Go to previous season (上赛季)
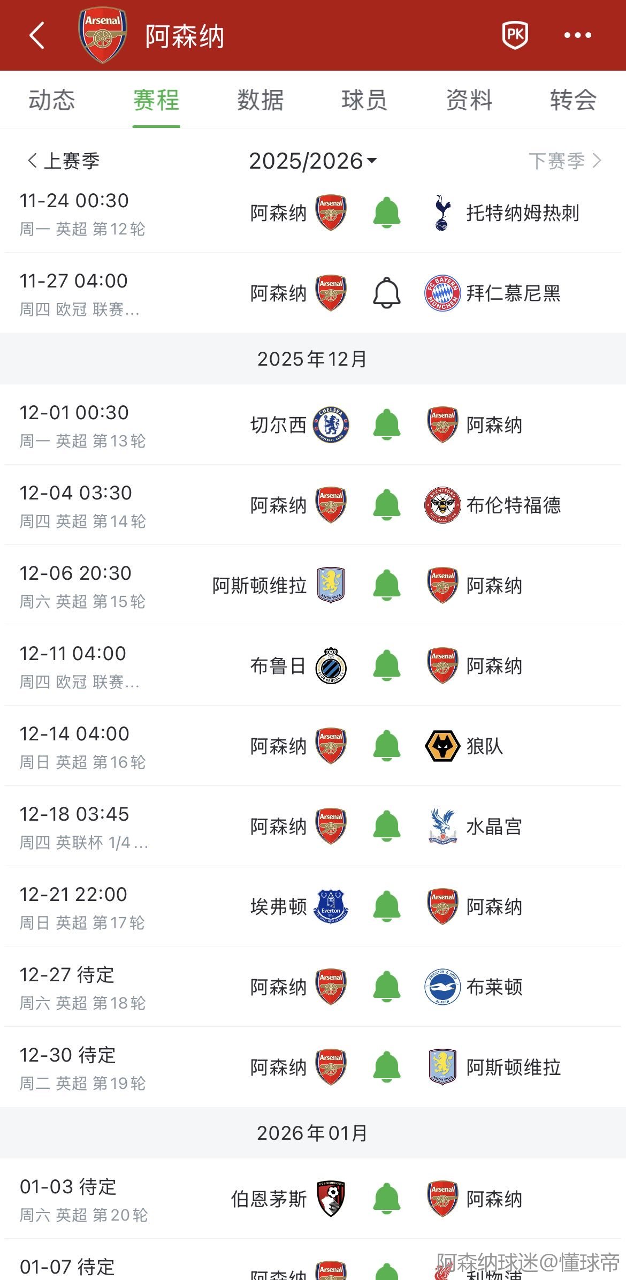Screen dimensions: 626x1280 tap(64, 161)
